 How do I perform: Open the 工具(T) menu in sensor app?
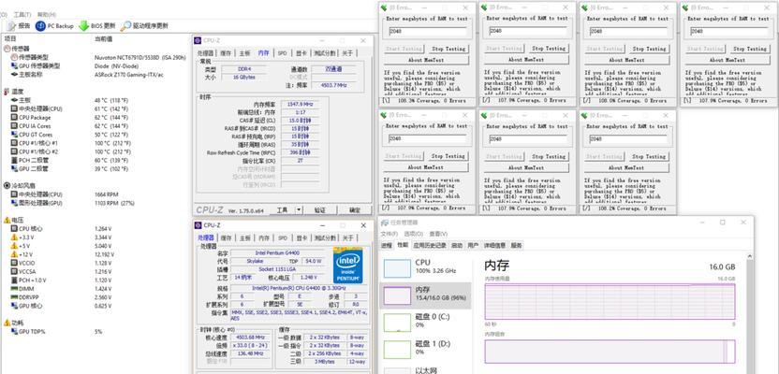22,14
